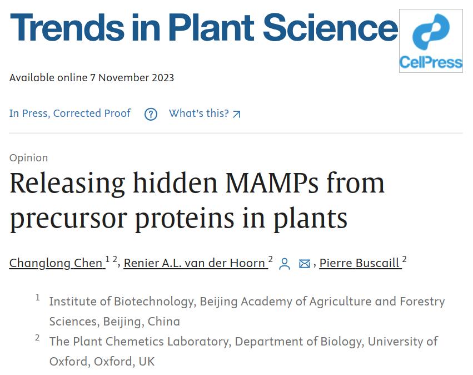Click the CellPress wordmark text
473x375 pixels.
[431, 62]
